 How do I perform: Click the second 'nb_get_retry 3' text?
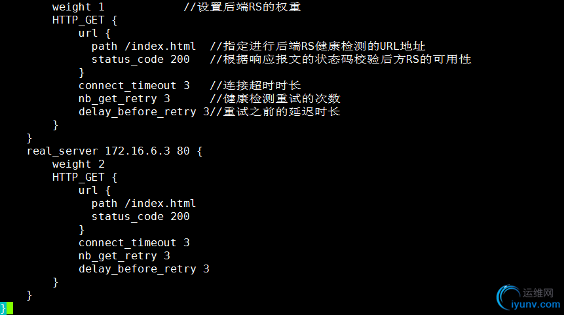pyautogui.click(x=124, y=256)
